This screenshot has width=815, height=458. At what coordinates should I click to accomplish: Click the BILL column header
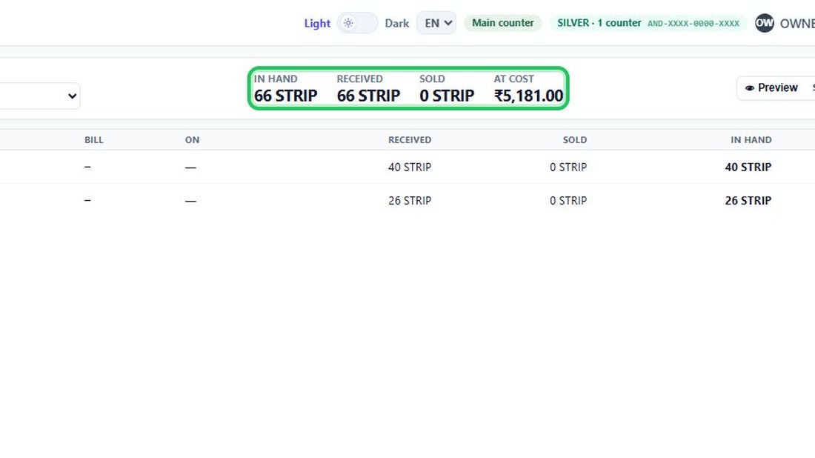(94, 140)
